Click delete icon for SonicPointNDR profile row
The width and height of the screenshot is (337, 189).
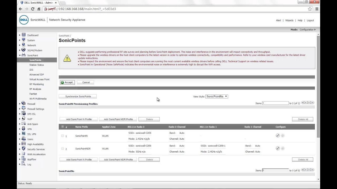[283, 148]
